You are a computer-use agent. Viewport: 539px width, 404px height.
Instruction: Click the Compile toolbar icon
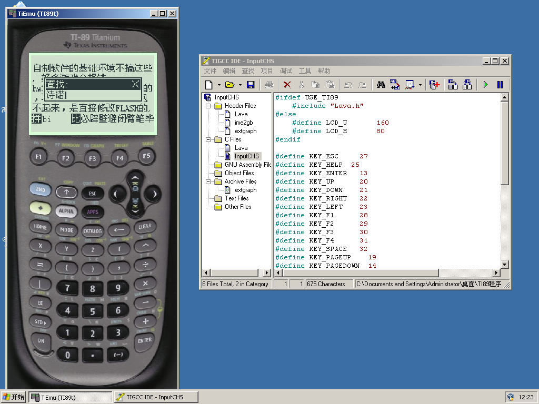(453, 85)
